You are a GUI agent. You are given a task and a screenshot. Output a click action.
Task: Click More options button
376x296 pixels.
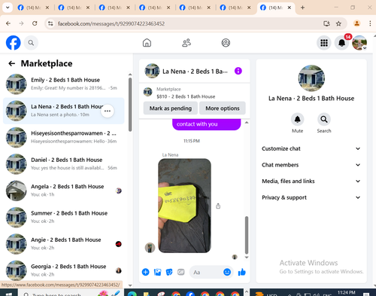[223, 108]
